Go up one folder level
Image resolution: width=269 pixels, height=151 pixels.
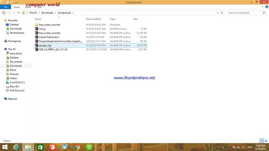18,13
